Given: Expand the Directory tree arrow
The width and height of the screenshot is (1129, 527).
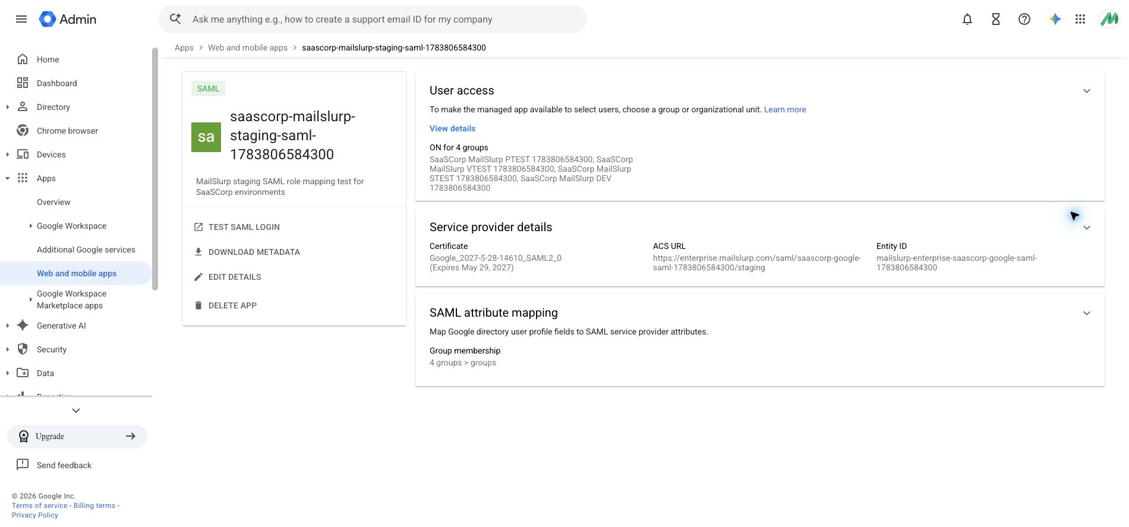Looking at the screenshot, I should [x=7, y=107].
